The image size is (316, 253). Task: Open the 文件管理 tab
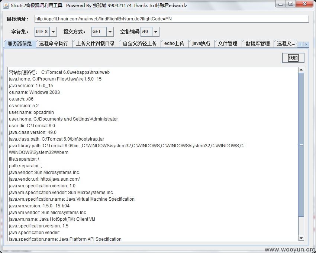click(x=228, y=43)
